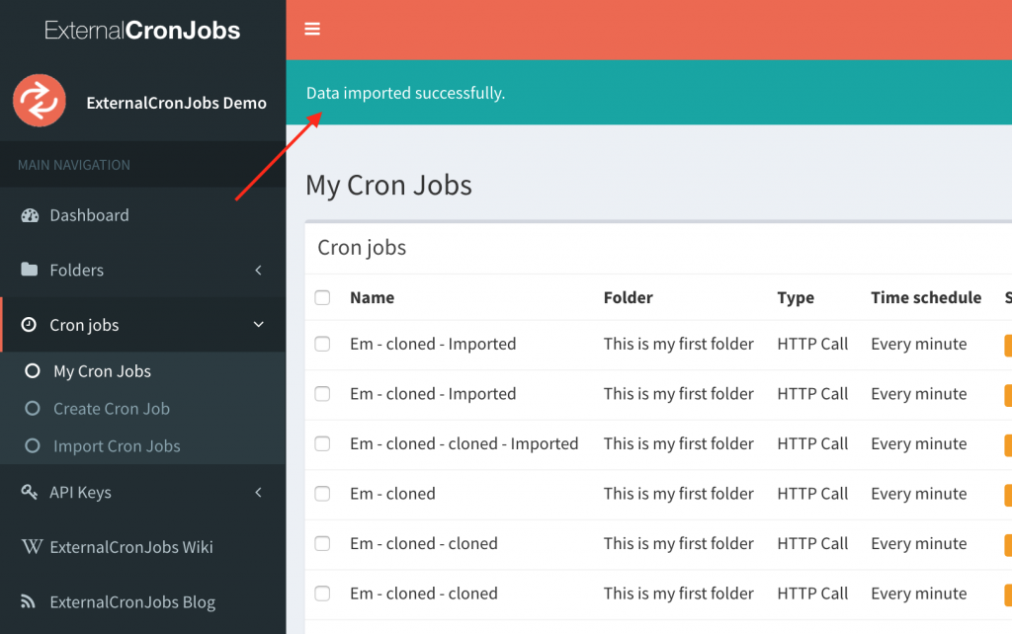
Task: Click the folder cell of 'Em - cloned - cloned - Imported'
Action: pos(678,443)
